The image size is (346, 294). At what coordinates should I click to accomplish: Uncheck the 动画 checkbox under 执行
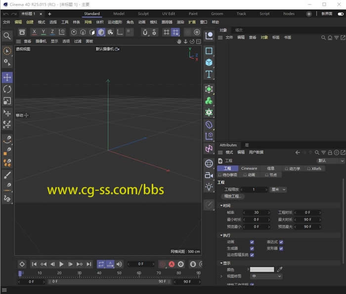[x=252, y=242]
